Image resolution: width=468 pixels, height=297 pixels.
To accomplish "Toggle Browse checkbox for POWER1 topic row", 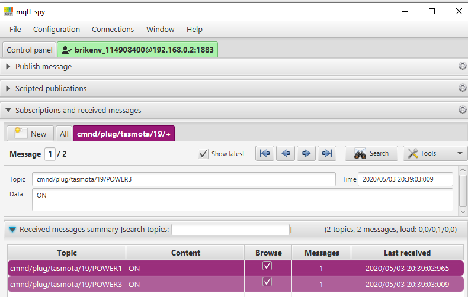I will tap(267, 266).
